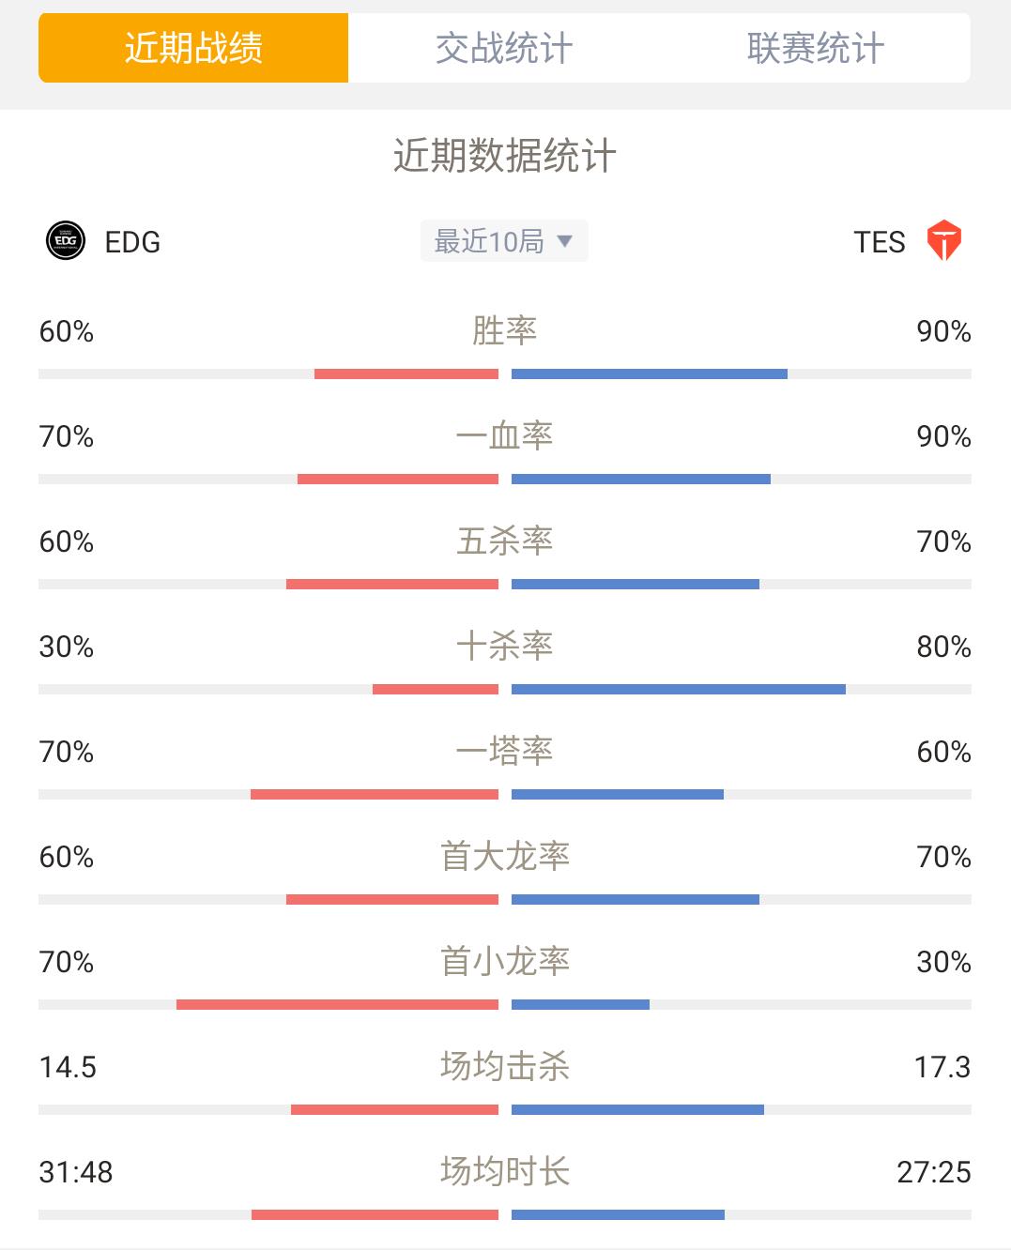
Task: Click the 近期数据统计 heading
Action: click(504, 156)
